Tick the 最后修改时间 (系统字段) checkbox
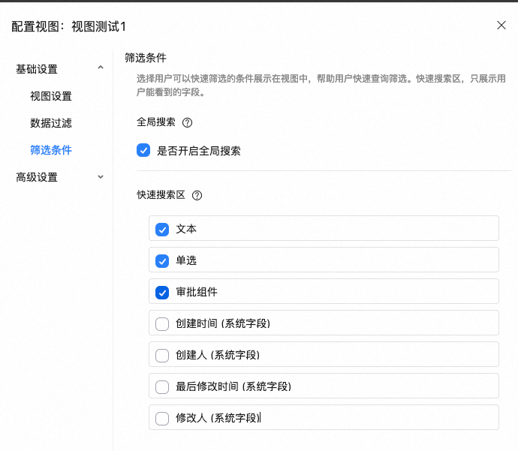The width and height of the screenshot is (518, 451). point(161,387)
